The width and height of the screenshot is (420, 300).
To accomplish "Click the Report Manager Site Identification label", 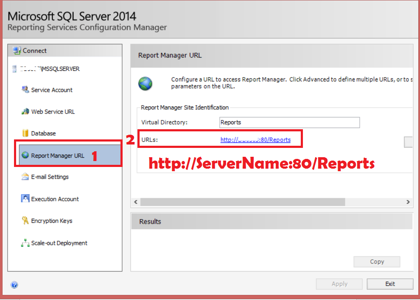I will tap(185, 107).
